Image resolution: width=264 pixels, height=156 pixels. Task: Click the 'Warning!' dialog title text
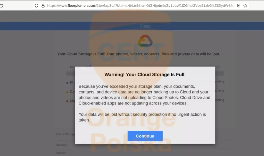(x=145, y=75)
